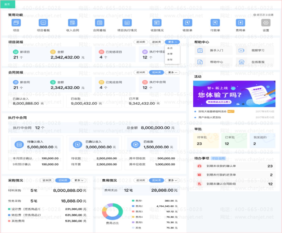Open 首页定义设置 link

[x=263, y=15]
